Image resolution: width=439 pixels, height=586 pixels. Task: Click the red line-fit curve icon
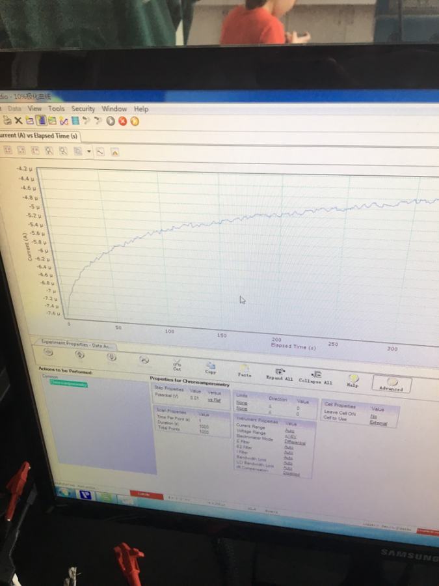100,152
